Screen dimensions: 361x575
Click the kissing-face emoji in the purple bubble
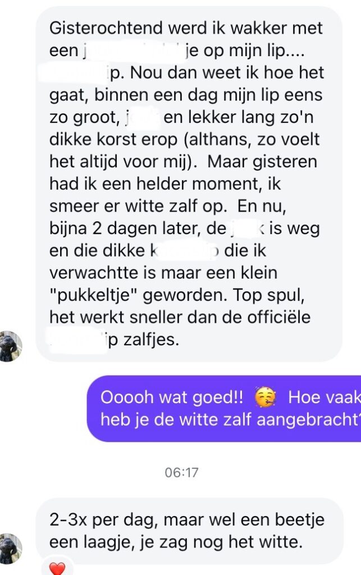coord(266,398)
